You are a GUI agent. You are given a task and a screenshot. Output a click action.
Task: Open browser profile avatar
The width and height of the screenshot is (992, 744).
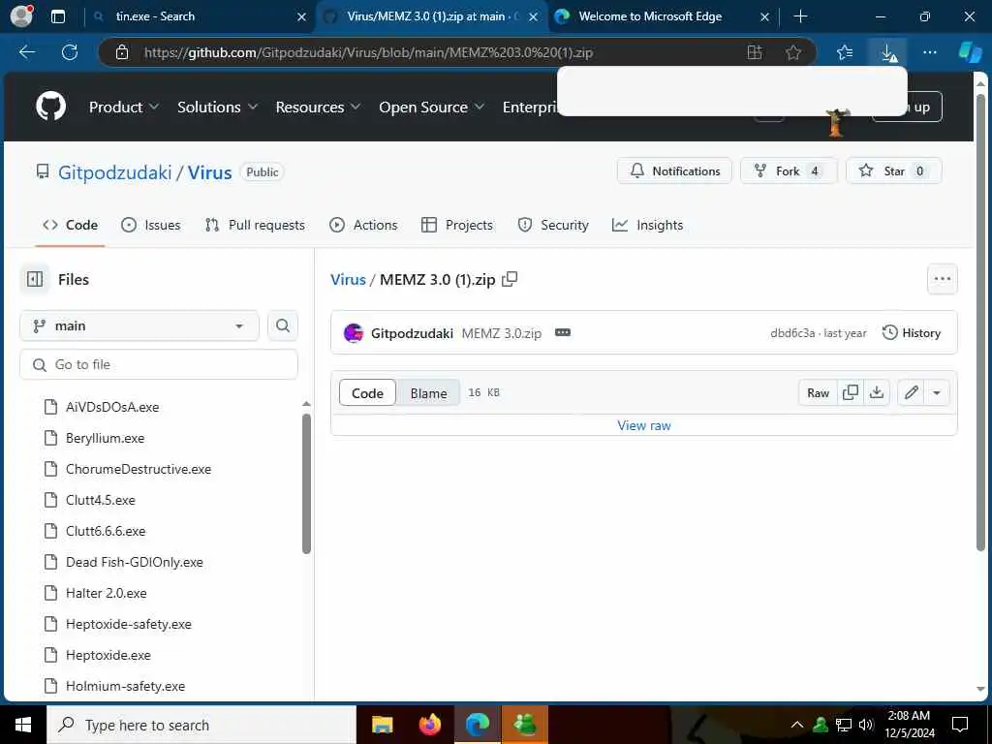coord(21,15)
